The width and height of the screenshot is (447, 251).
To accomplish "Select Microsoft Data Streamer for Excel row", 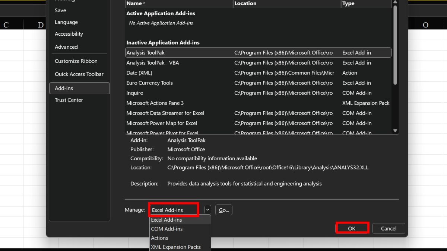I will pyautogui.click(x=258, y=113).
